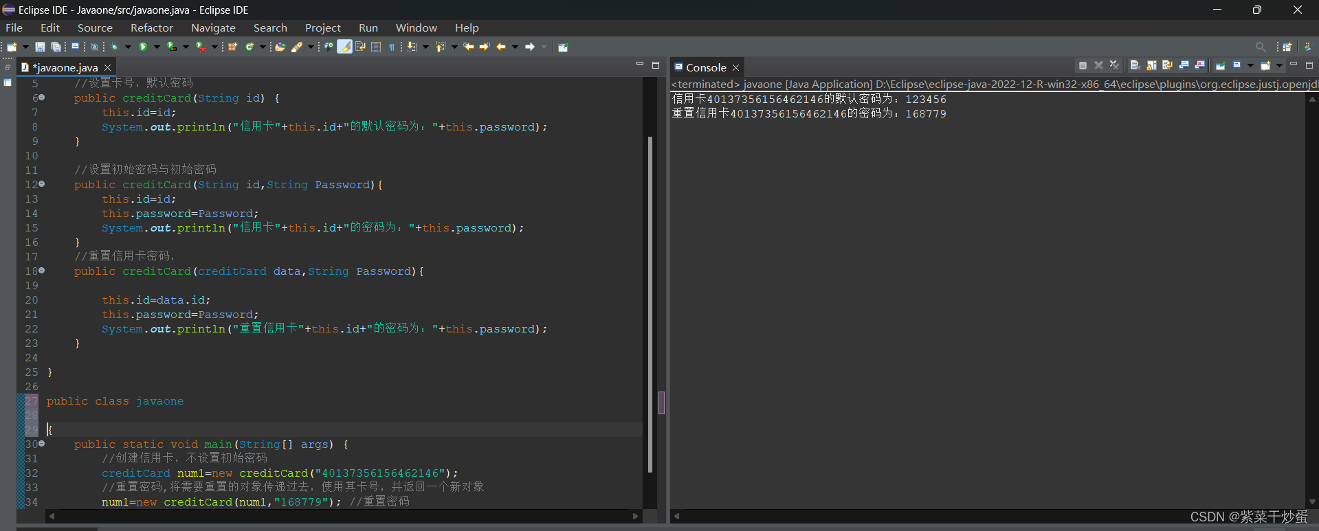
Task: Open dropdown next to Debug icon
Action: [x=128, y=47]
